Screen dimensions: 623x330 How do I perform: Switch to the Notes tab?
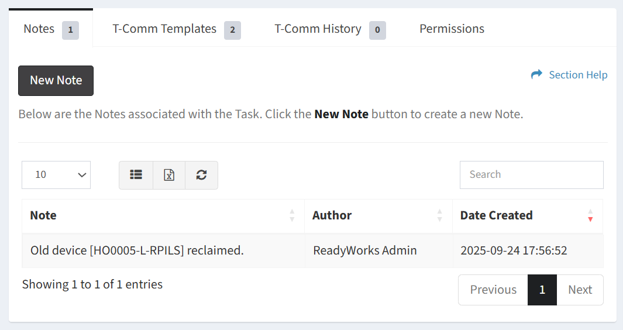coord(39,29)
